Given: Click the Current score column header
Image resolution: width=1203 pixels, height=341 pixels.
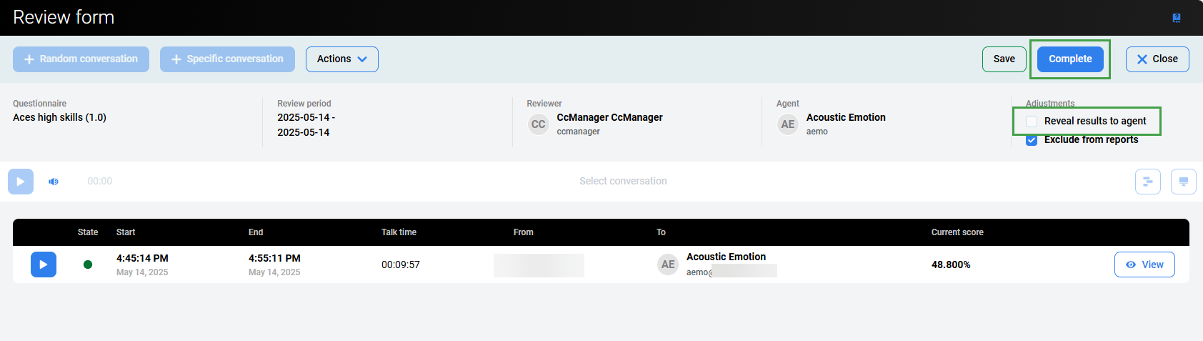Looking at the screenshot, I should point(957,232).
